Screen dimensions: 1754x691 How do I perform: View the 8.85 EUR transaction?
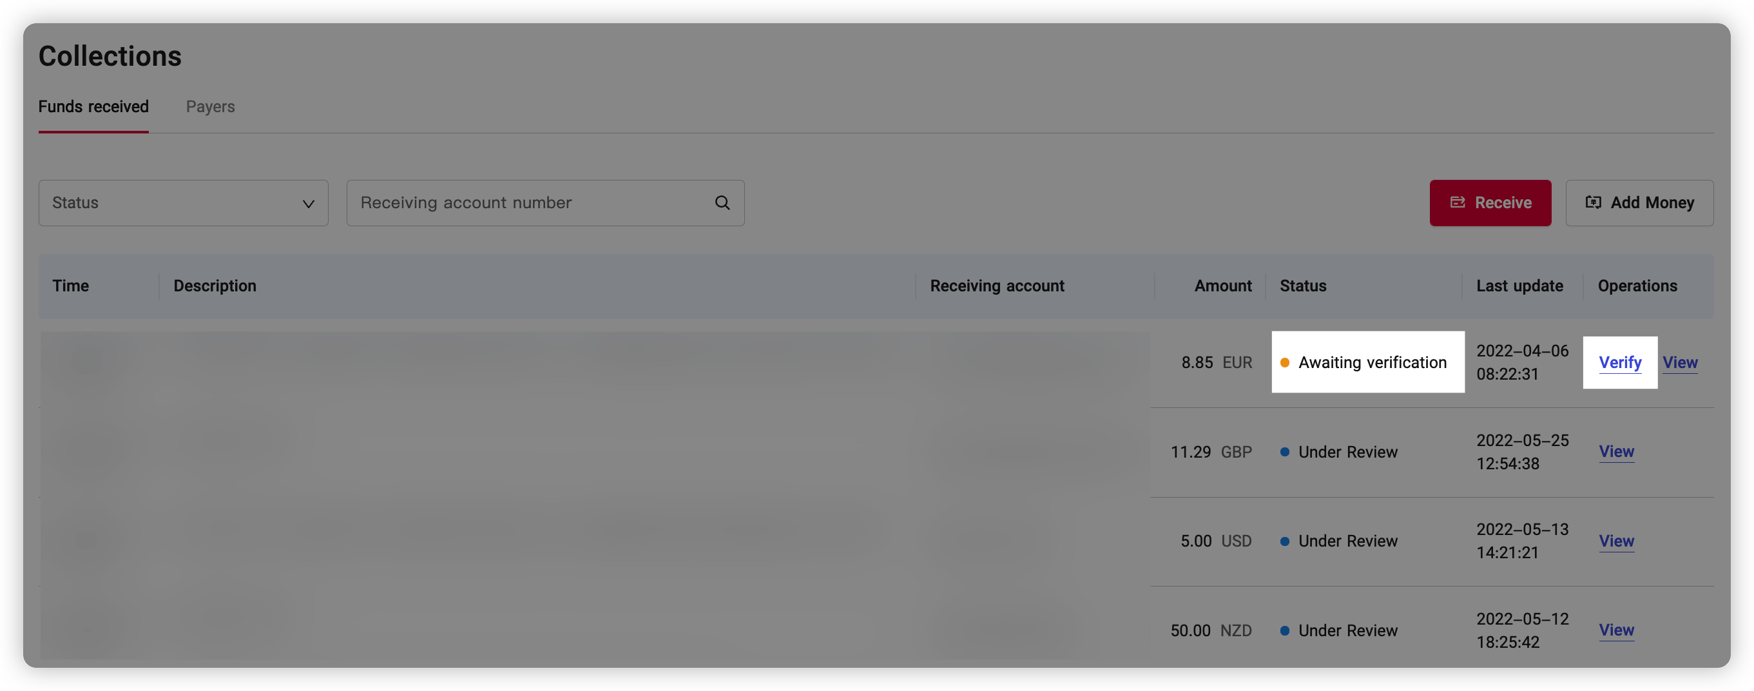pyautogui.click(x=1680, y=362)
